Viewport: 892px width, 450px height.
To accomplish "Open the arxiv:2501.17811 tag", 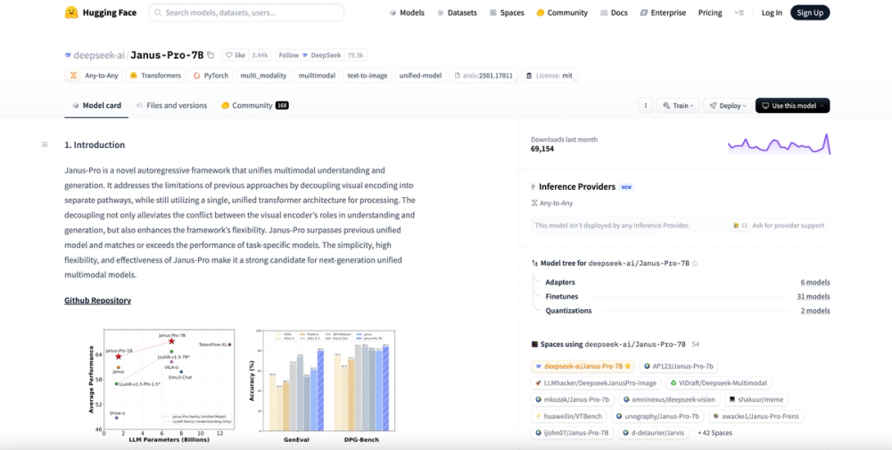I will coord(484,76).
